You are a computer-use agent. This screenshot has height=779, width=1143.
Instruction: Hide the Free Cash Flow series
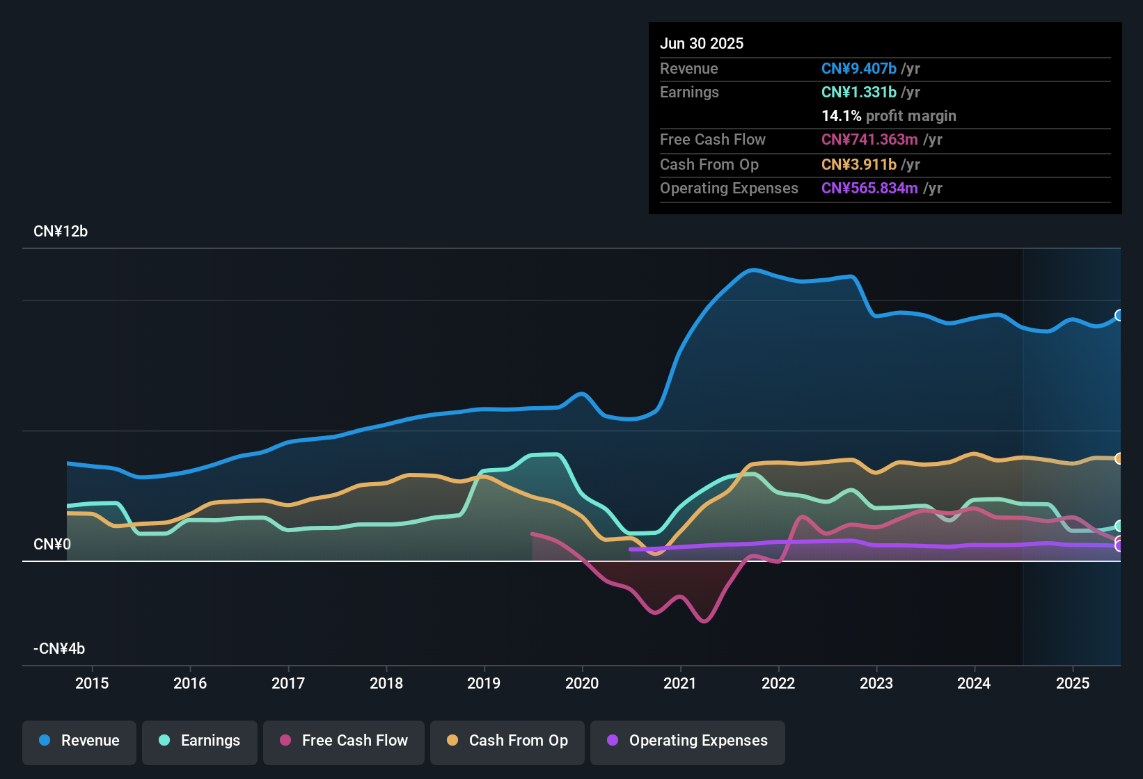(344, 741)
